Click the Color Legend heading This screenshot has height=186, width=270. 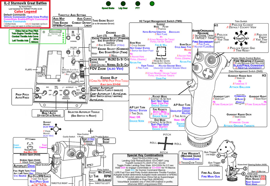(25, 11)
